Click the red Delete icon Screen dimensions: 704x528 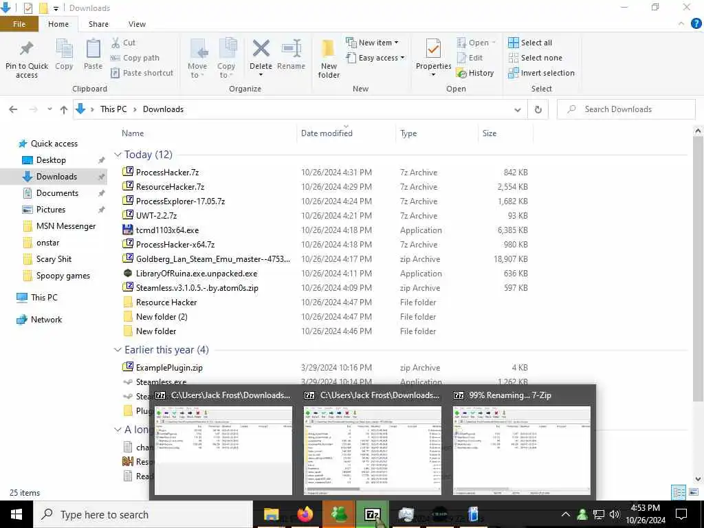[x=261, y=49]
